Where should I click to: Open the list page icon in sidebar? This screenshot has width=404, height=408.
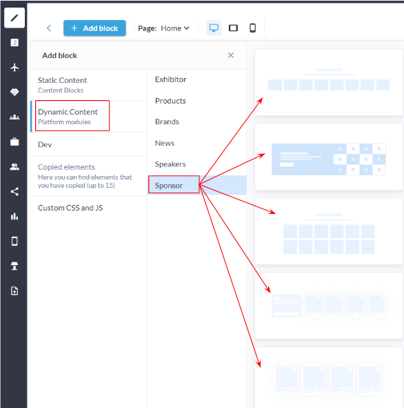click(14, 42)
